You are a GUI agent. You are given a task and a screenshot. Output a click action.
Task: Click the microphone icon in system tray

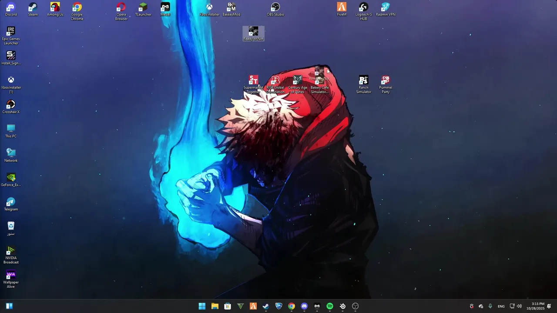point(490,306)
